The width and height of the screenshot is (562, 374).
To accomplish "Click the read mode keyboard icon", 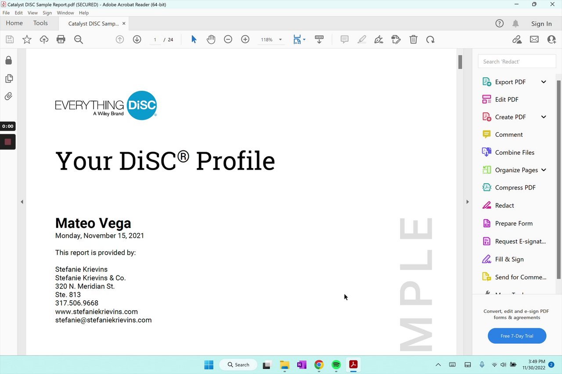I will pyautogui.click(x=319, y=39).
